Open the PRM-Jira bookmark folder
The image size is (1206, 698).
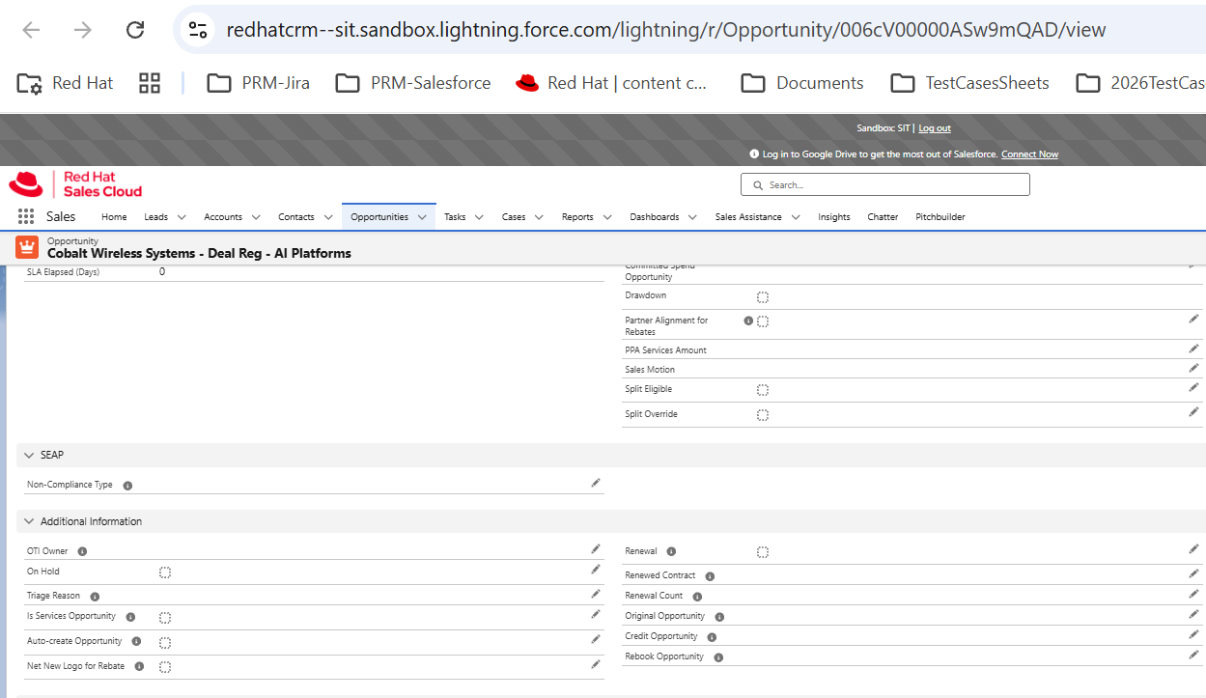click(x=259, y=83)
